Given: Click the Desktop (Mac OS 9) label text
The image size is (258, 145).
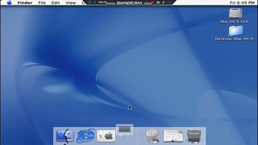Looking at the screenshot, I should tap(235, 39).
